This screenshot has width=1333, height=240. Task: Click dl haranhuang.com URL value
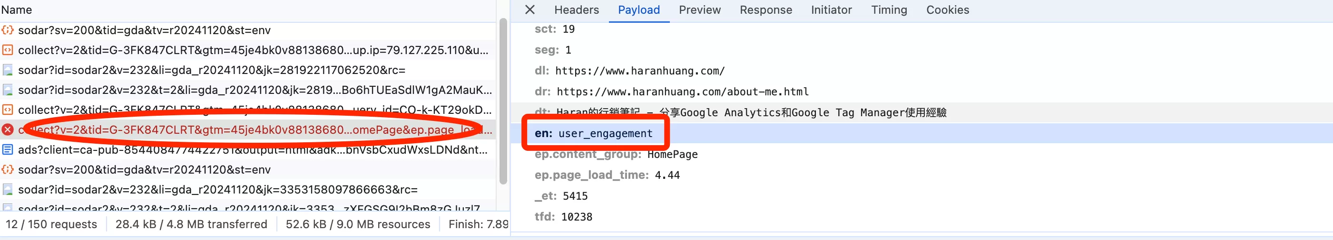639,71
